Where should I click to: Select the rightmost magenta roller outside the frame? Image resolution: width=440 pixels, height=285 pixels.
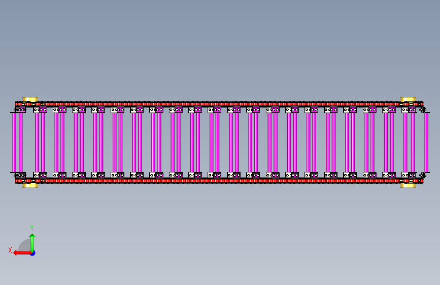coord(426,142)
